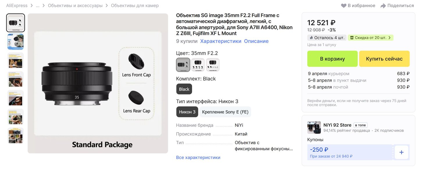
Task: Add item to cart with В корзину
Action: (332, 59)
